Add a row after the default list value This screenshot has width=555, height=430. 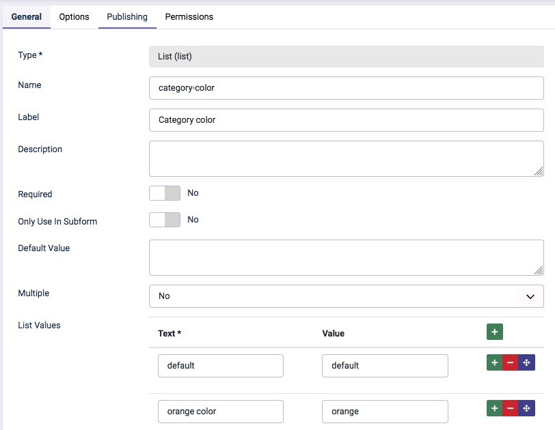pos(494,363)
